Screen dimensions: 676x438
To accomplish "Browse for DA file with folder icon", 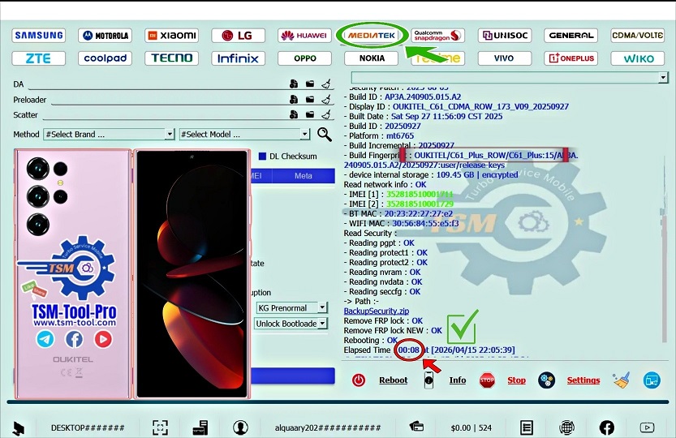I will (x=309, y=84).
